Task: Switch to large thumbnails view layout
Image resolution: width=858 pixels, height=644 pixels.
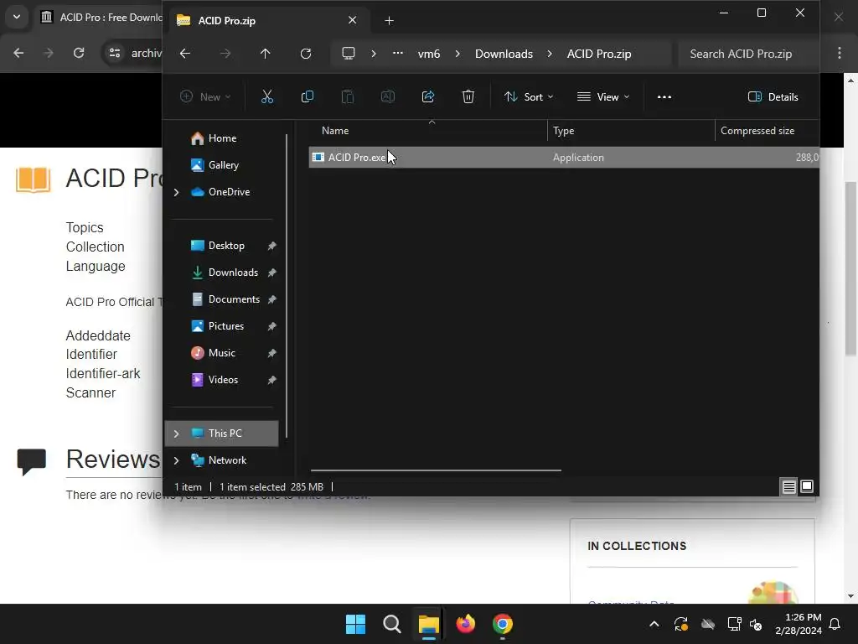Action: (807, 486)
